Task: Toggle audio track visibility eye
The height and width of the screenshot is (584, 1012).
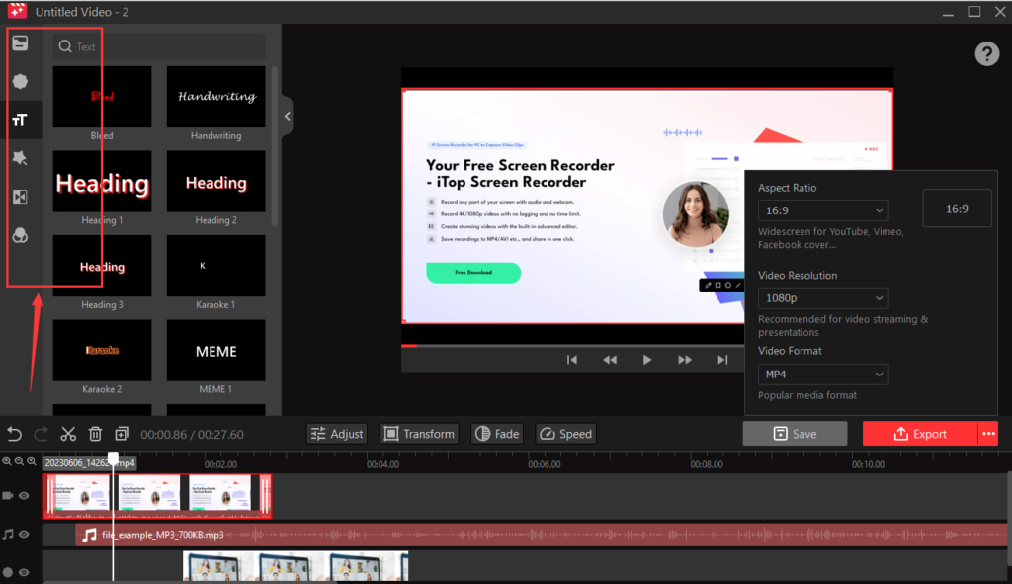Action: pyautogui.click(x=24, y=535)
